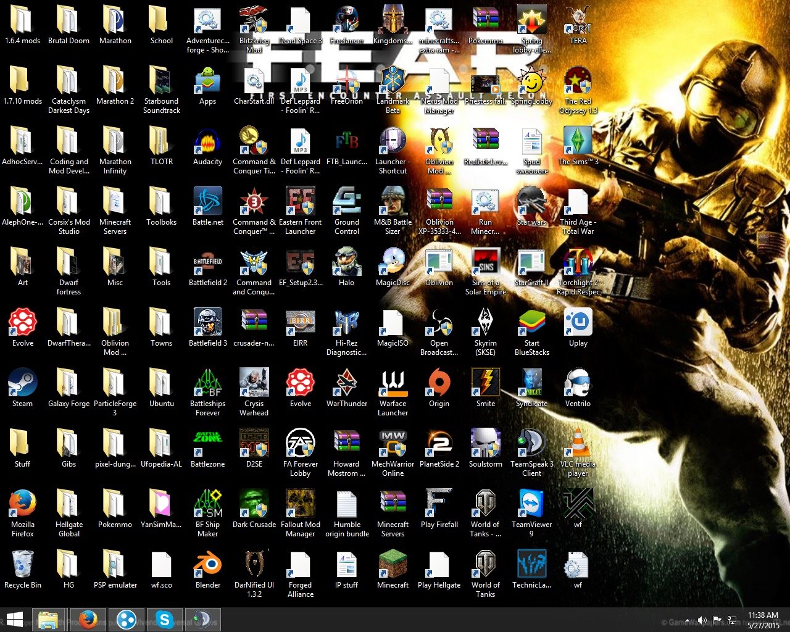This screenshot has width=790, height=632.
Task: Open TeamViewer 9
Action: [x=531, y=503]
